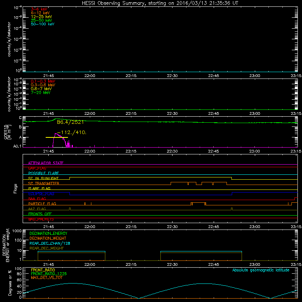The width and height of the screenshot is (302, 302).
Task: Click the AAZ_FLAG label
Action: (37, 209)
